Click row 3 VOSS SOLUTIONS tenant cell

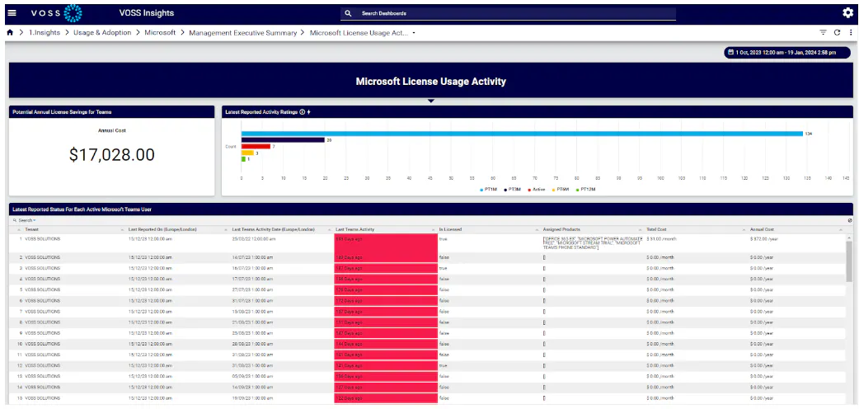(42, 268)
